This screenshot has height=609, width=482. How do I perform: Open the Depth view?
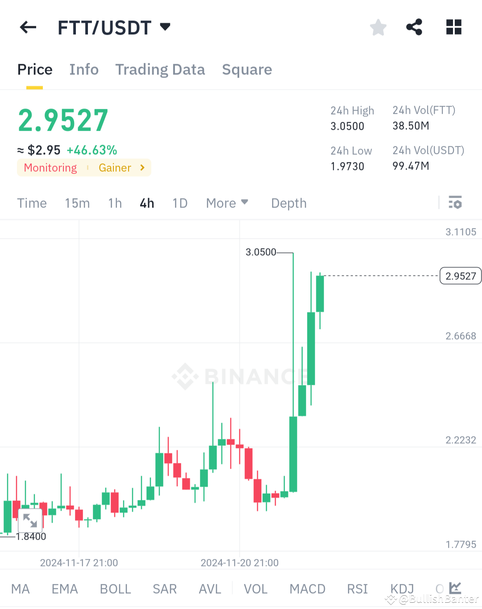[288, 203]
